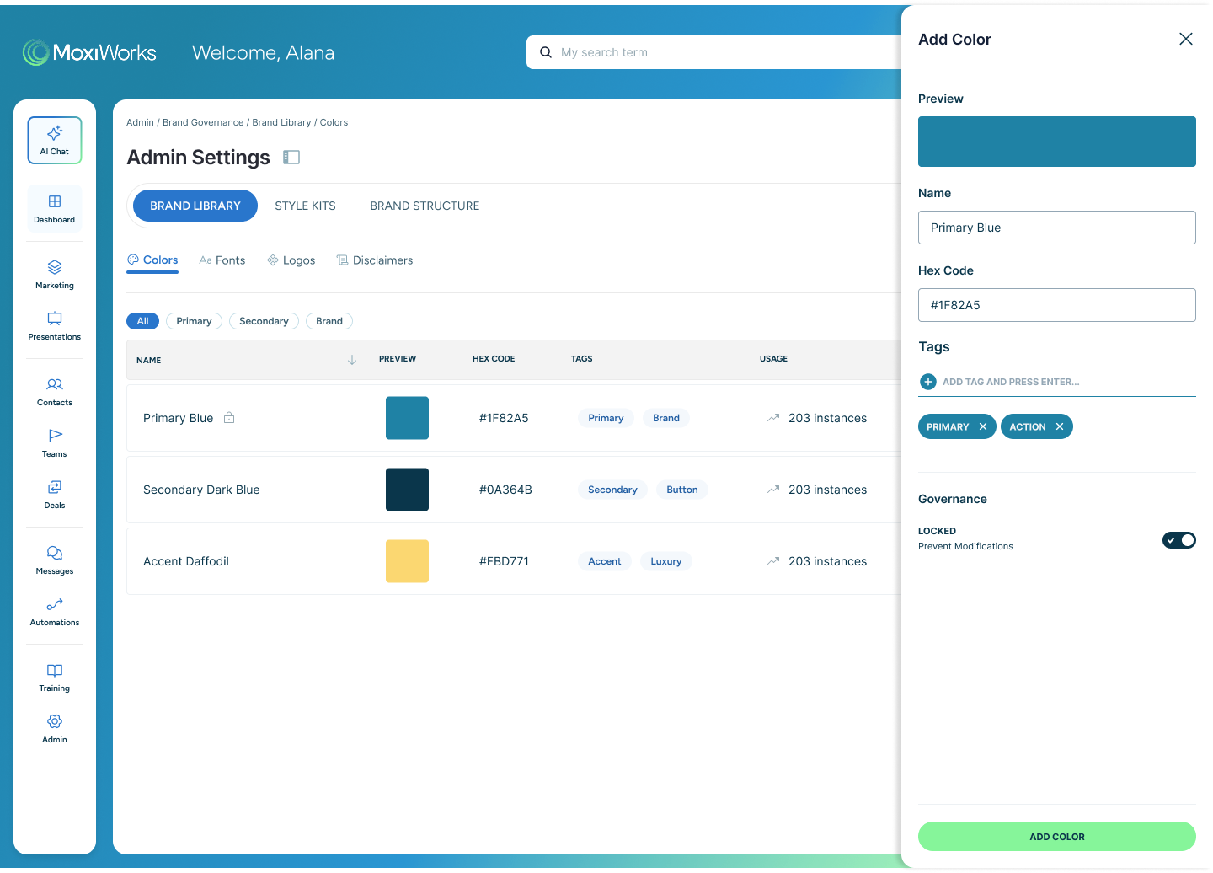Open the Logos sub-tab

click(291, 260)
